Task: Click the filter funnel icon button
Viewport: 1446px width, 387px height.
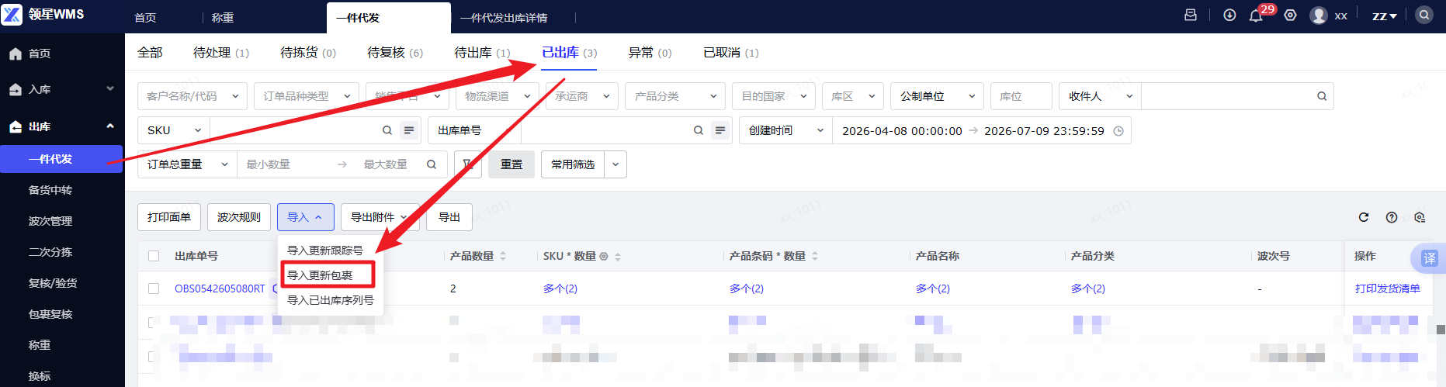Action: pyautogui.click(x=468, y=164)
